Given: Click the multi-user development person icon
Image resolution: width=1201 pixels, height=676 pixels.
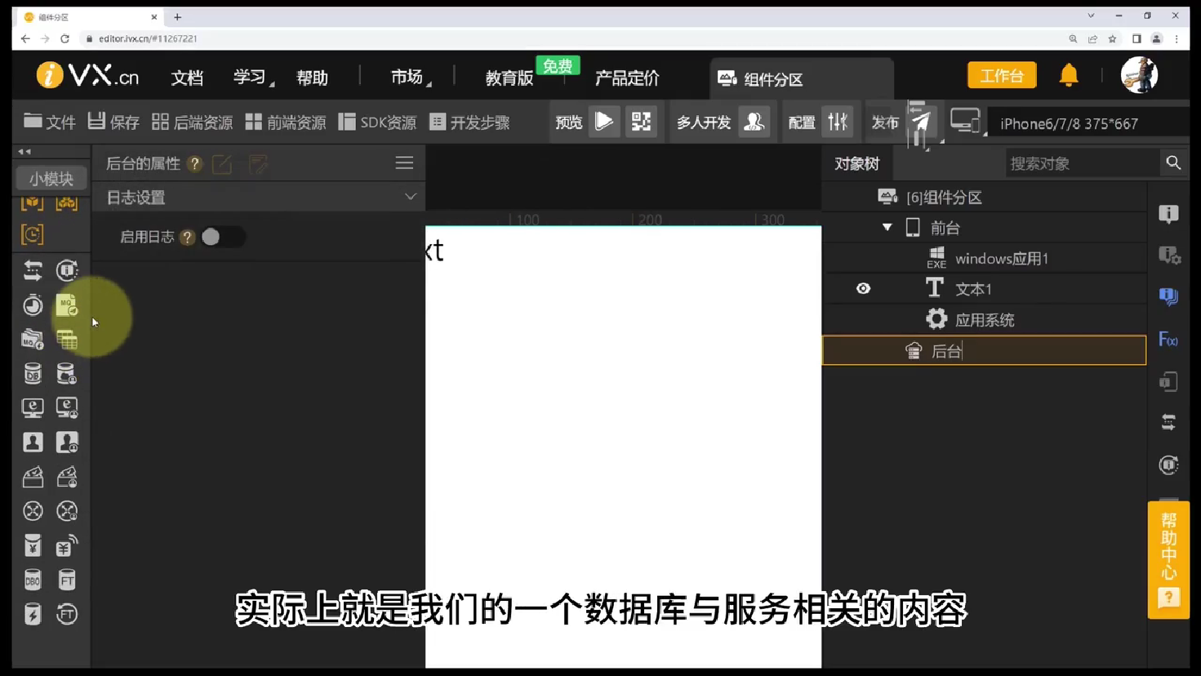Looking at the screenshot, I should (x=754, y=122).
